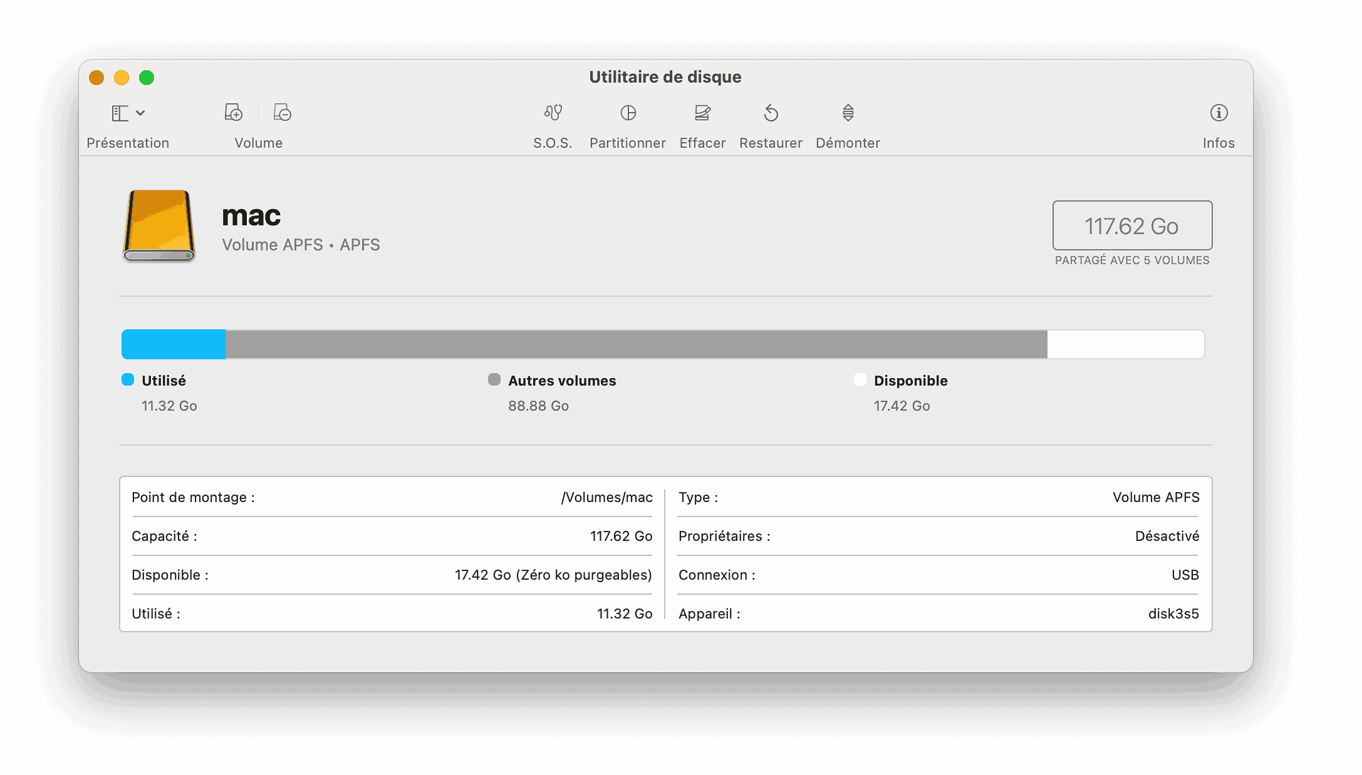The height and width of the screenshot is (775, 1362).
Task: Click the 'Type :' label
Action: click(698, 497)
